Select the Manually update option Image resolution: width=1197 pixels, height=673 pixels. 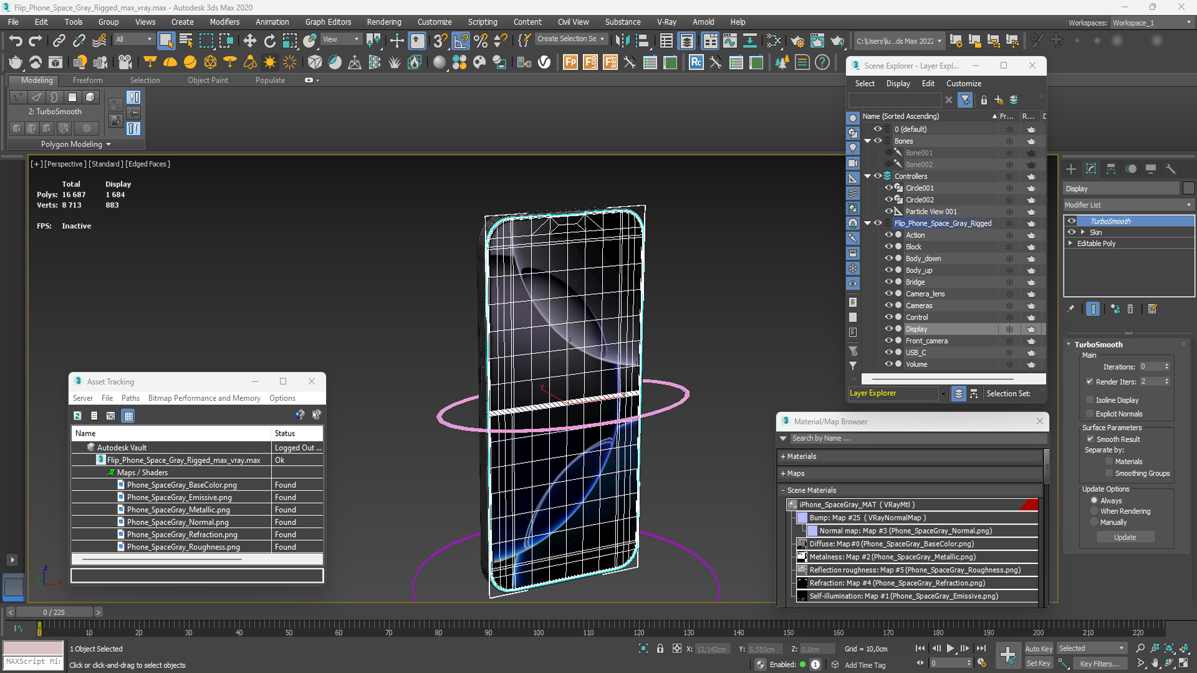coord(1094,522)
